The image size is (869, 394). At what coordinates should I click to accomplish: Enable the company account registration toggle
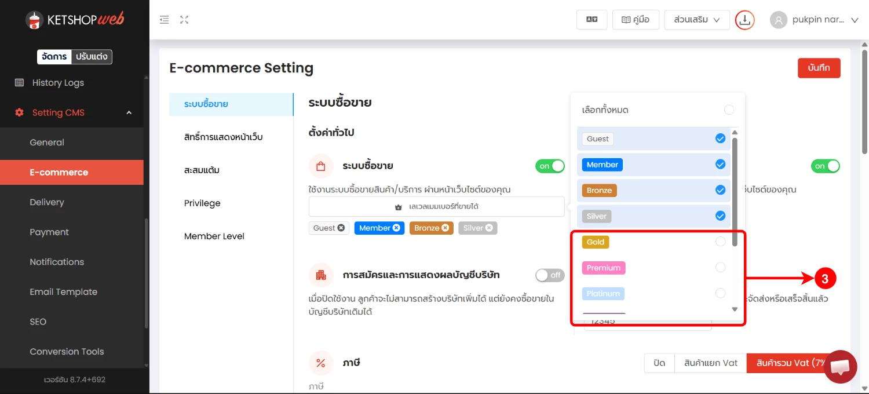(x=550, y=275)
